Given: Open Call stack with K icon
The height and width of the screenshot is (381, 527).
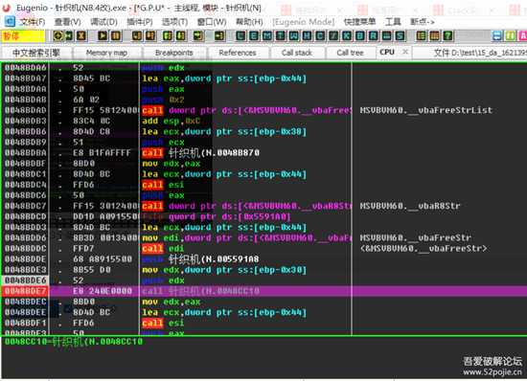Looking at the screenshot, I should click(x=347, y=35).
